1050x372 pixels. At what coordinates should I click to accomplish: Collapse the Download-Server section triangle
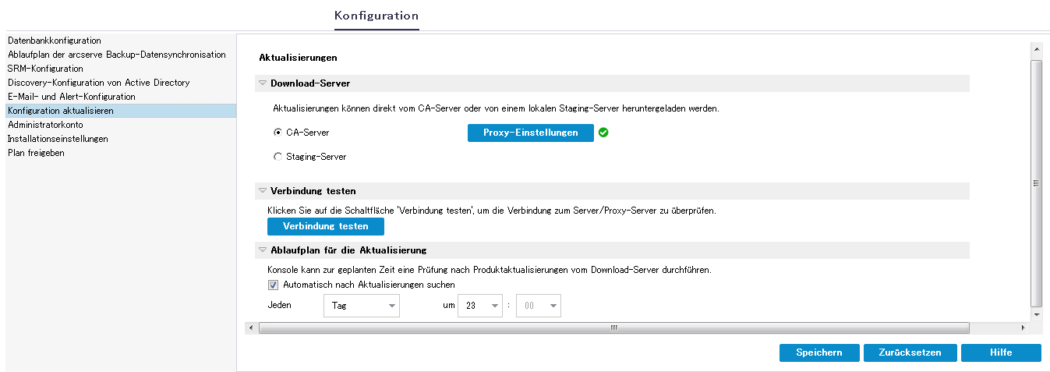pos(263,83)
